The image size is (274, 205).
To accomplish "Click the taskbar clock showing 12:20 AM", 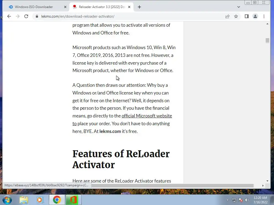I will click(260, 200).
